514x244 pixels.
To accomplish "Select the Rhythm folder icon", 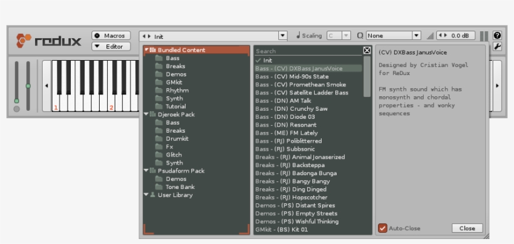I will pyautogui.click(x=159, y=90).
